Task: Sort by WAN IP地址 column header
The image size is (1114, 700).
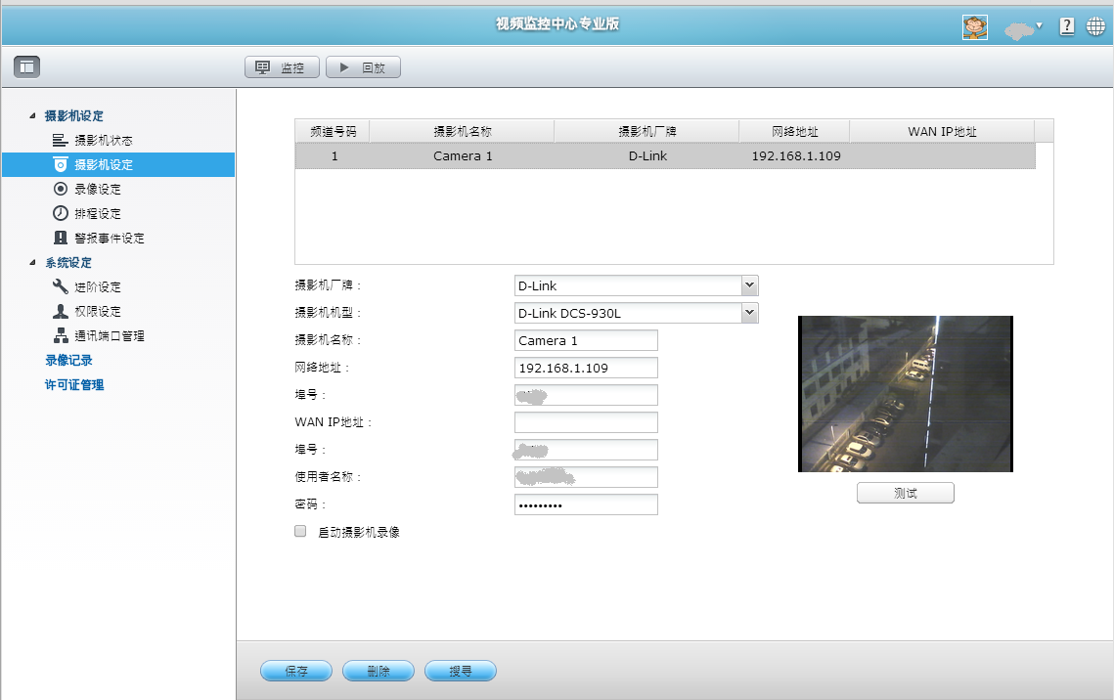Action: [942, 131]
